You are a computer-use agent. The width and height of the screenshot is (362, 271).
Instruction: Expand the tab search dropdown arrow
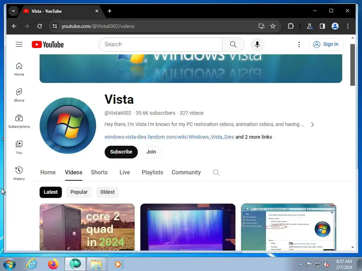(x=13, y=11)
